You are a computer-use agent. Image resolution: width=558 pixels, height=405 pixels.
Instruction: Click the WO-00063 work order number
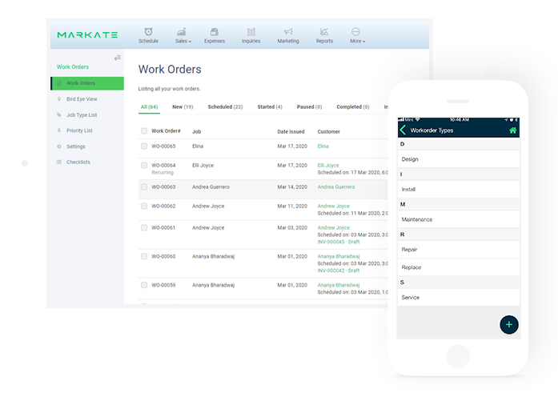pos(163,186)
